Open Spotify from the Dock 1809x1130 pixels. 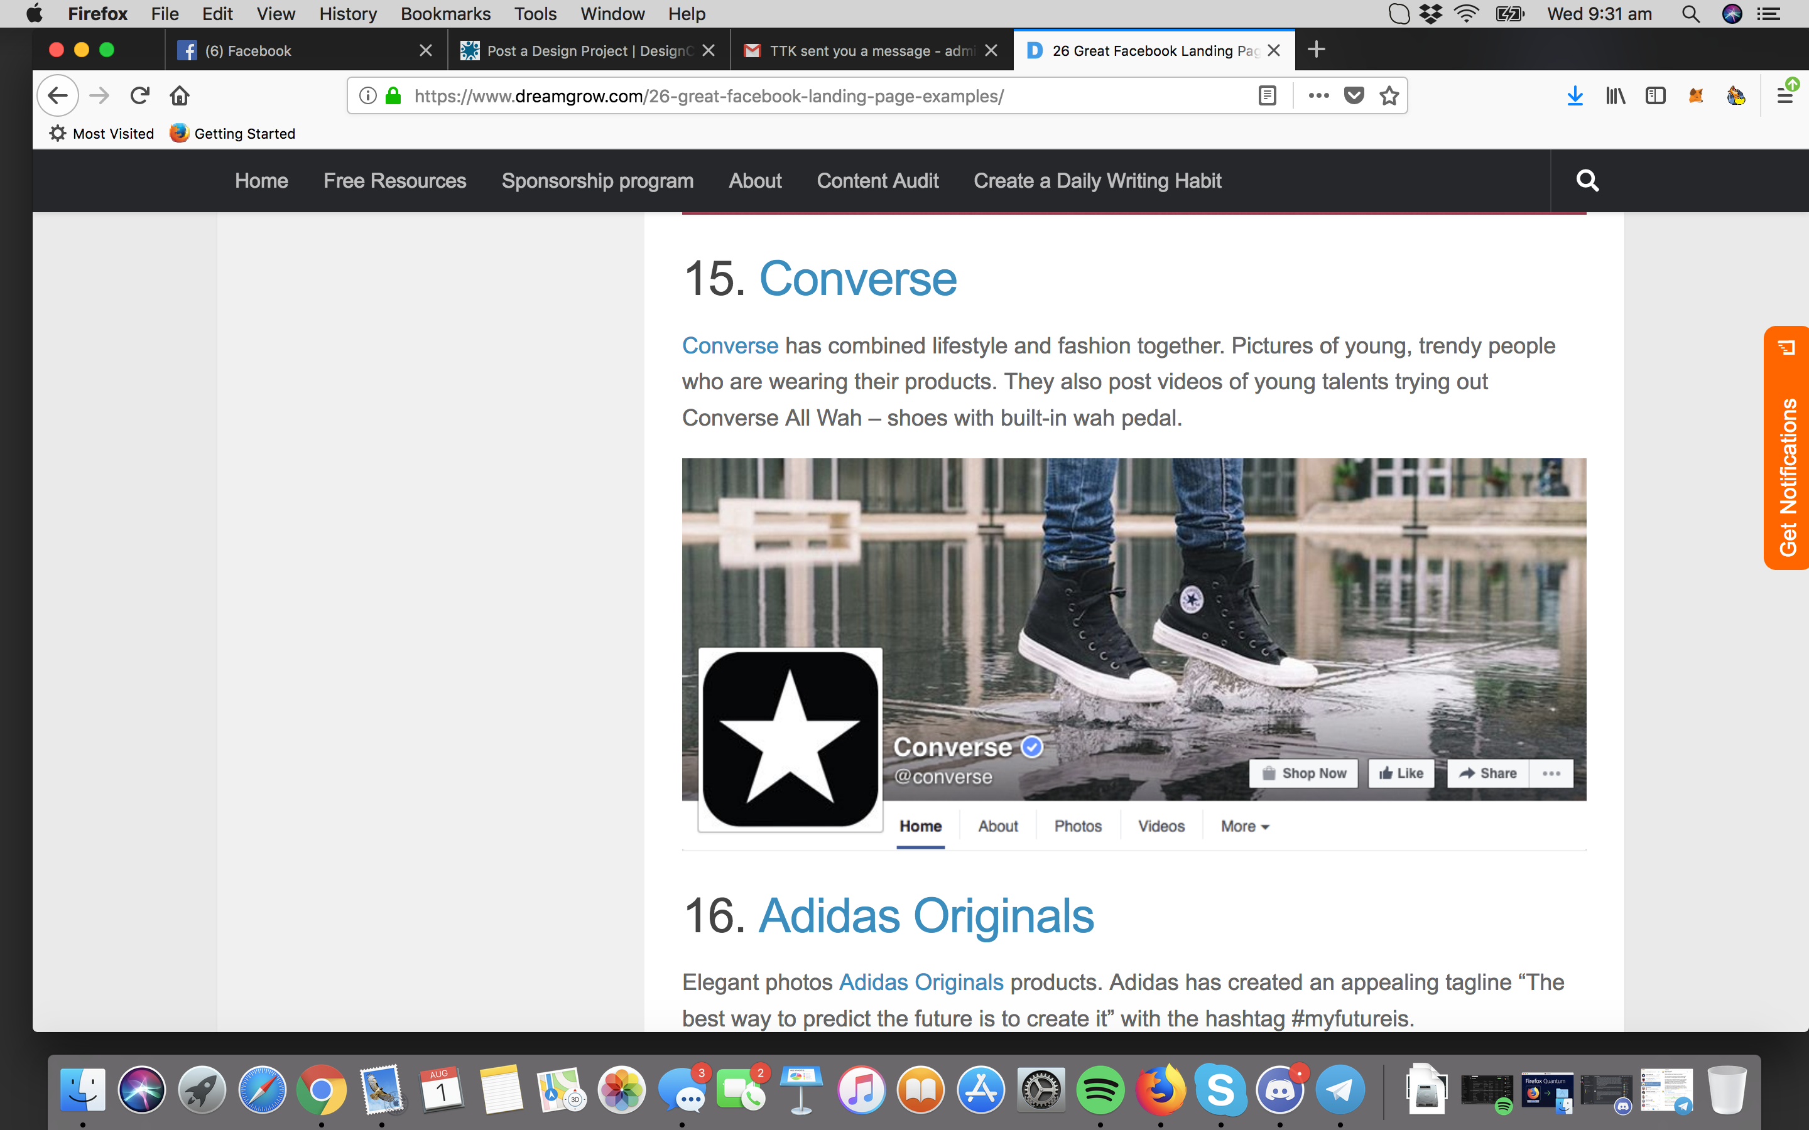click(1100, 1090)
